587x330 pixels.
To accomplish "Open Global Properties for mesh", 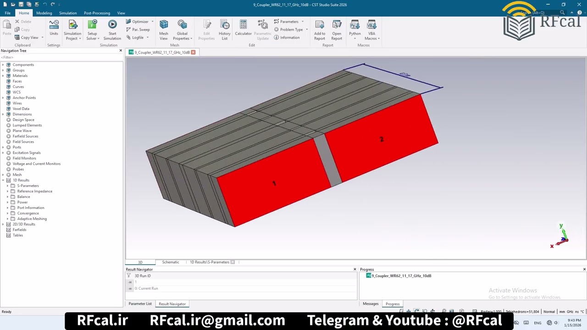I will pyautogui.click(x=182, y=30).
